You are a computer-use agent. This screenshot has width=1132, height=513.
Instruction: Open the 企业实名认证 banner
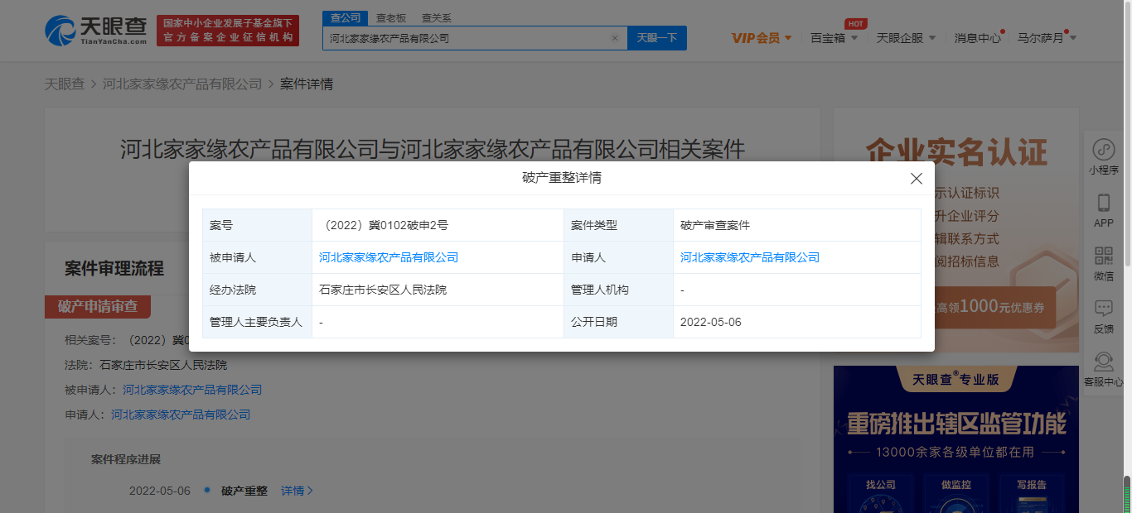point(956,232)
